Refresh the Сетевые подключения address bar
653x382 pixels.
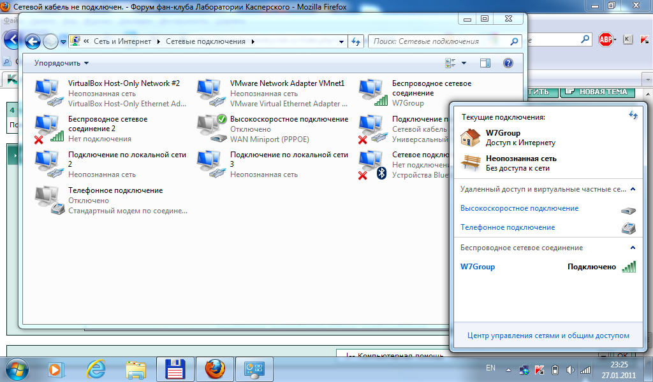pyautogui.click(x=356, y=41)
